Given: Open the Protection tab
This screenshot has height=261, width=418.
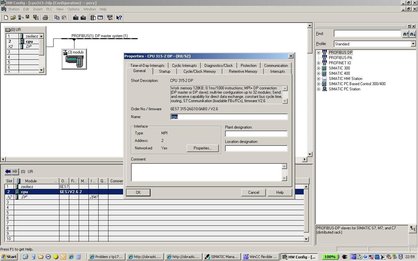Looking at the screenshot, I should 249,66.
